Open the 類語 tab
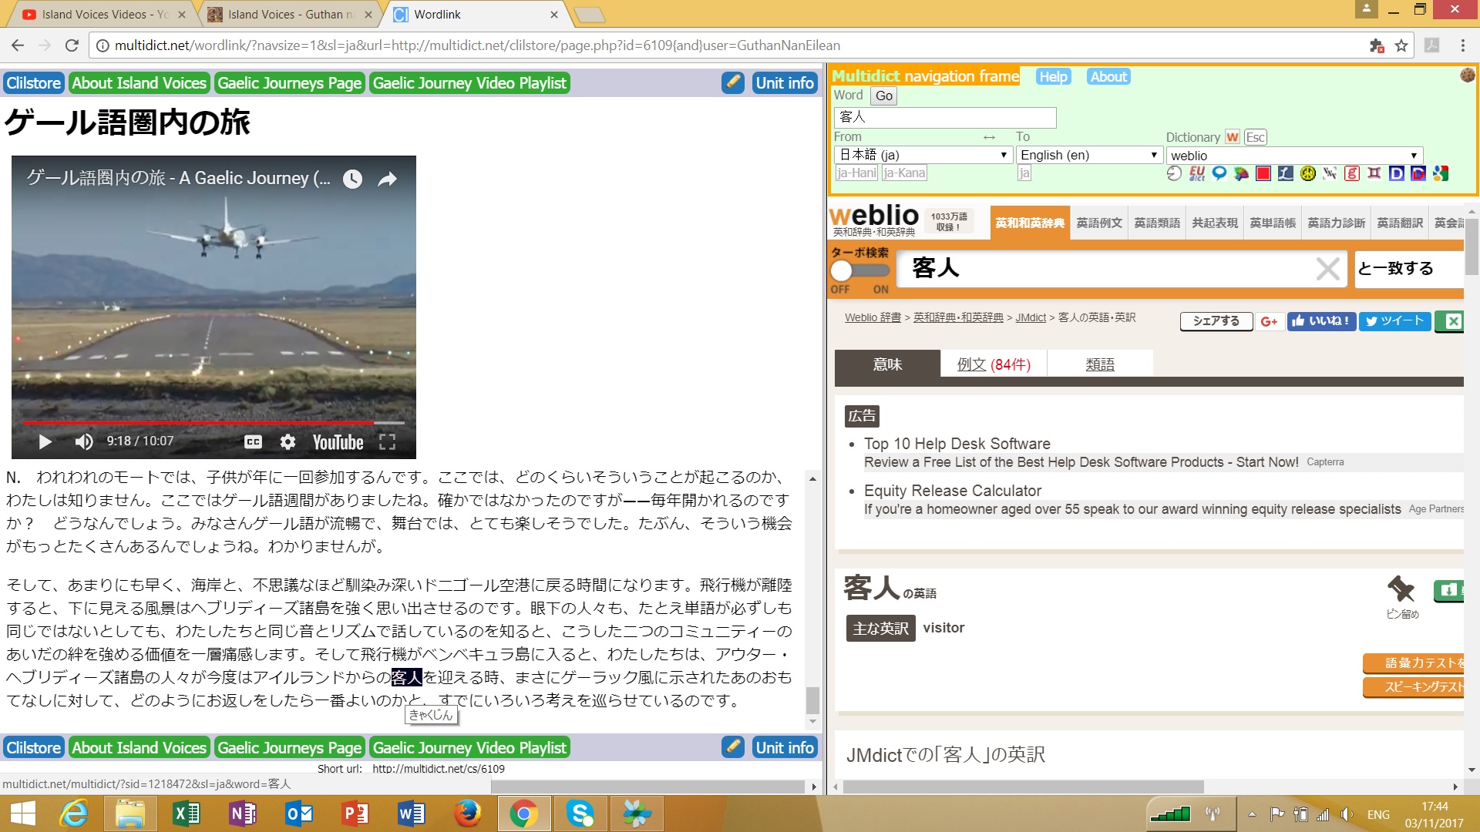Viewport: 1480px width, 832px height. (1099, 364)
